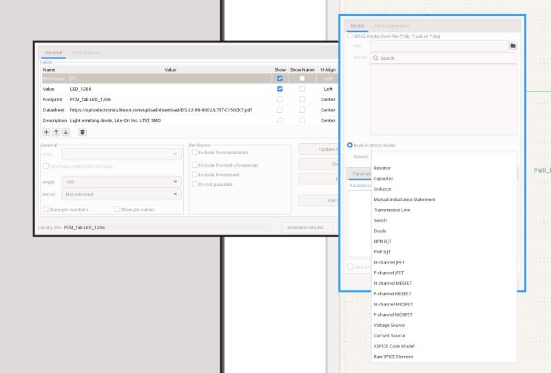Toggle Show checkbox for Reference row
The width and height of the screenshot is (551, 373).
[x=280, y=78]
